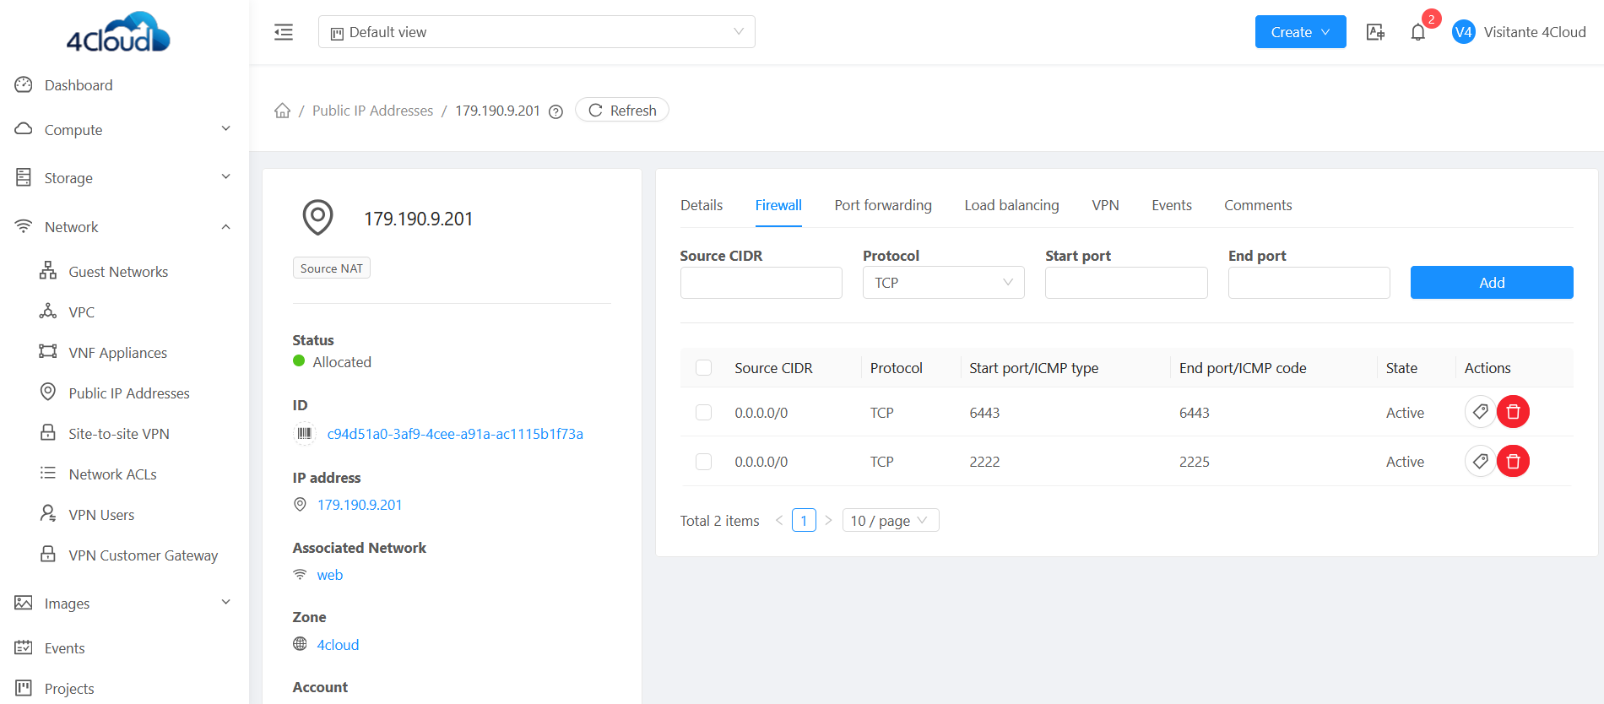Go to home via breadcrumb house icon
1604x704 pixels.
[282, 111]
